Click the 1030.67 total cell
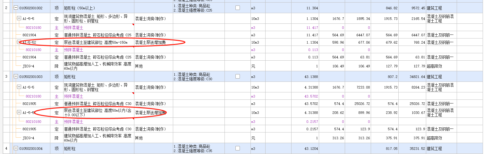 click(412, 113)
